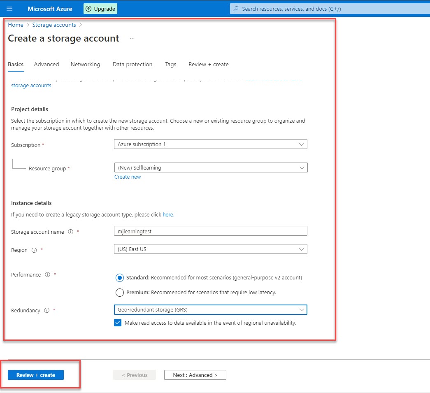Click the Instance details heading
Image resolution: width=430 pixels, height=393 pixels.
[31, 203]
